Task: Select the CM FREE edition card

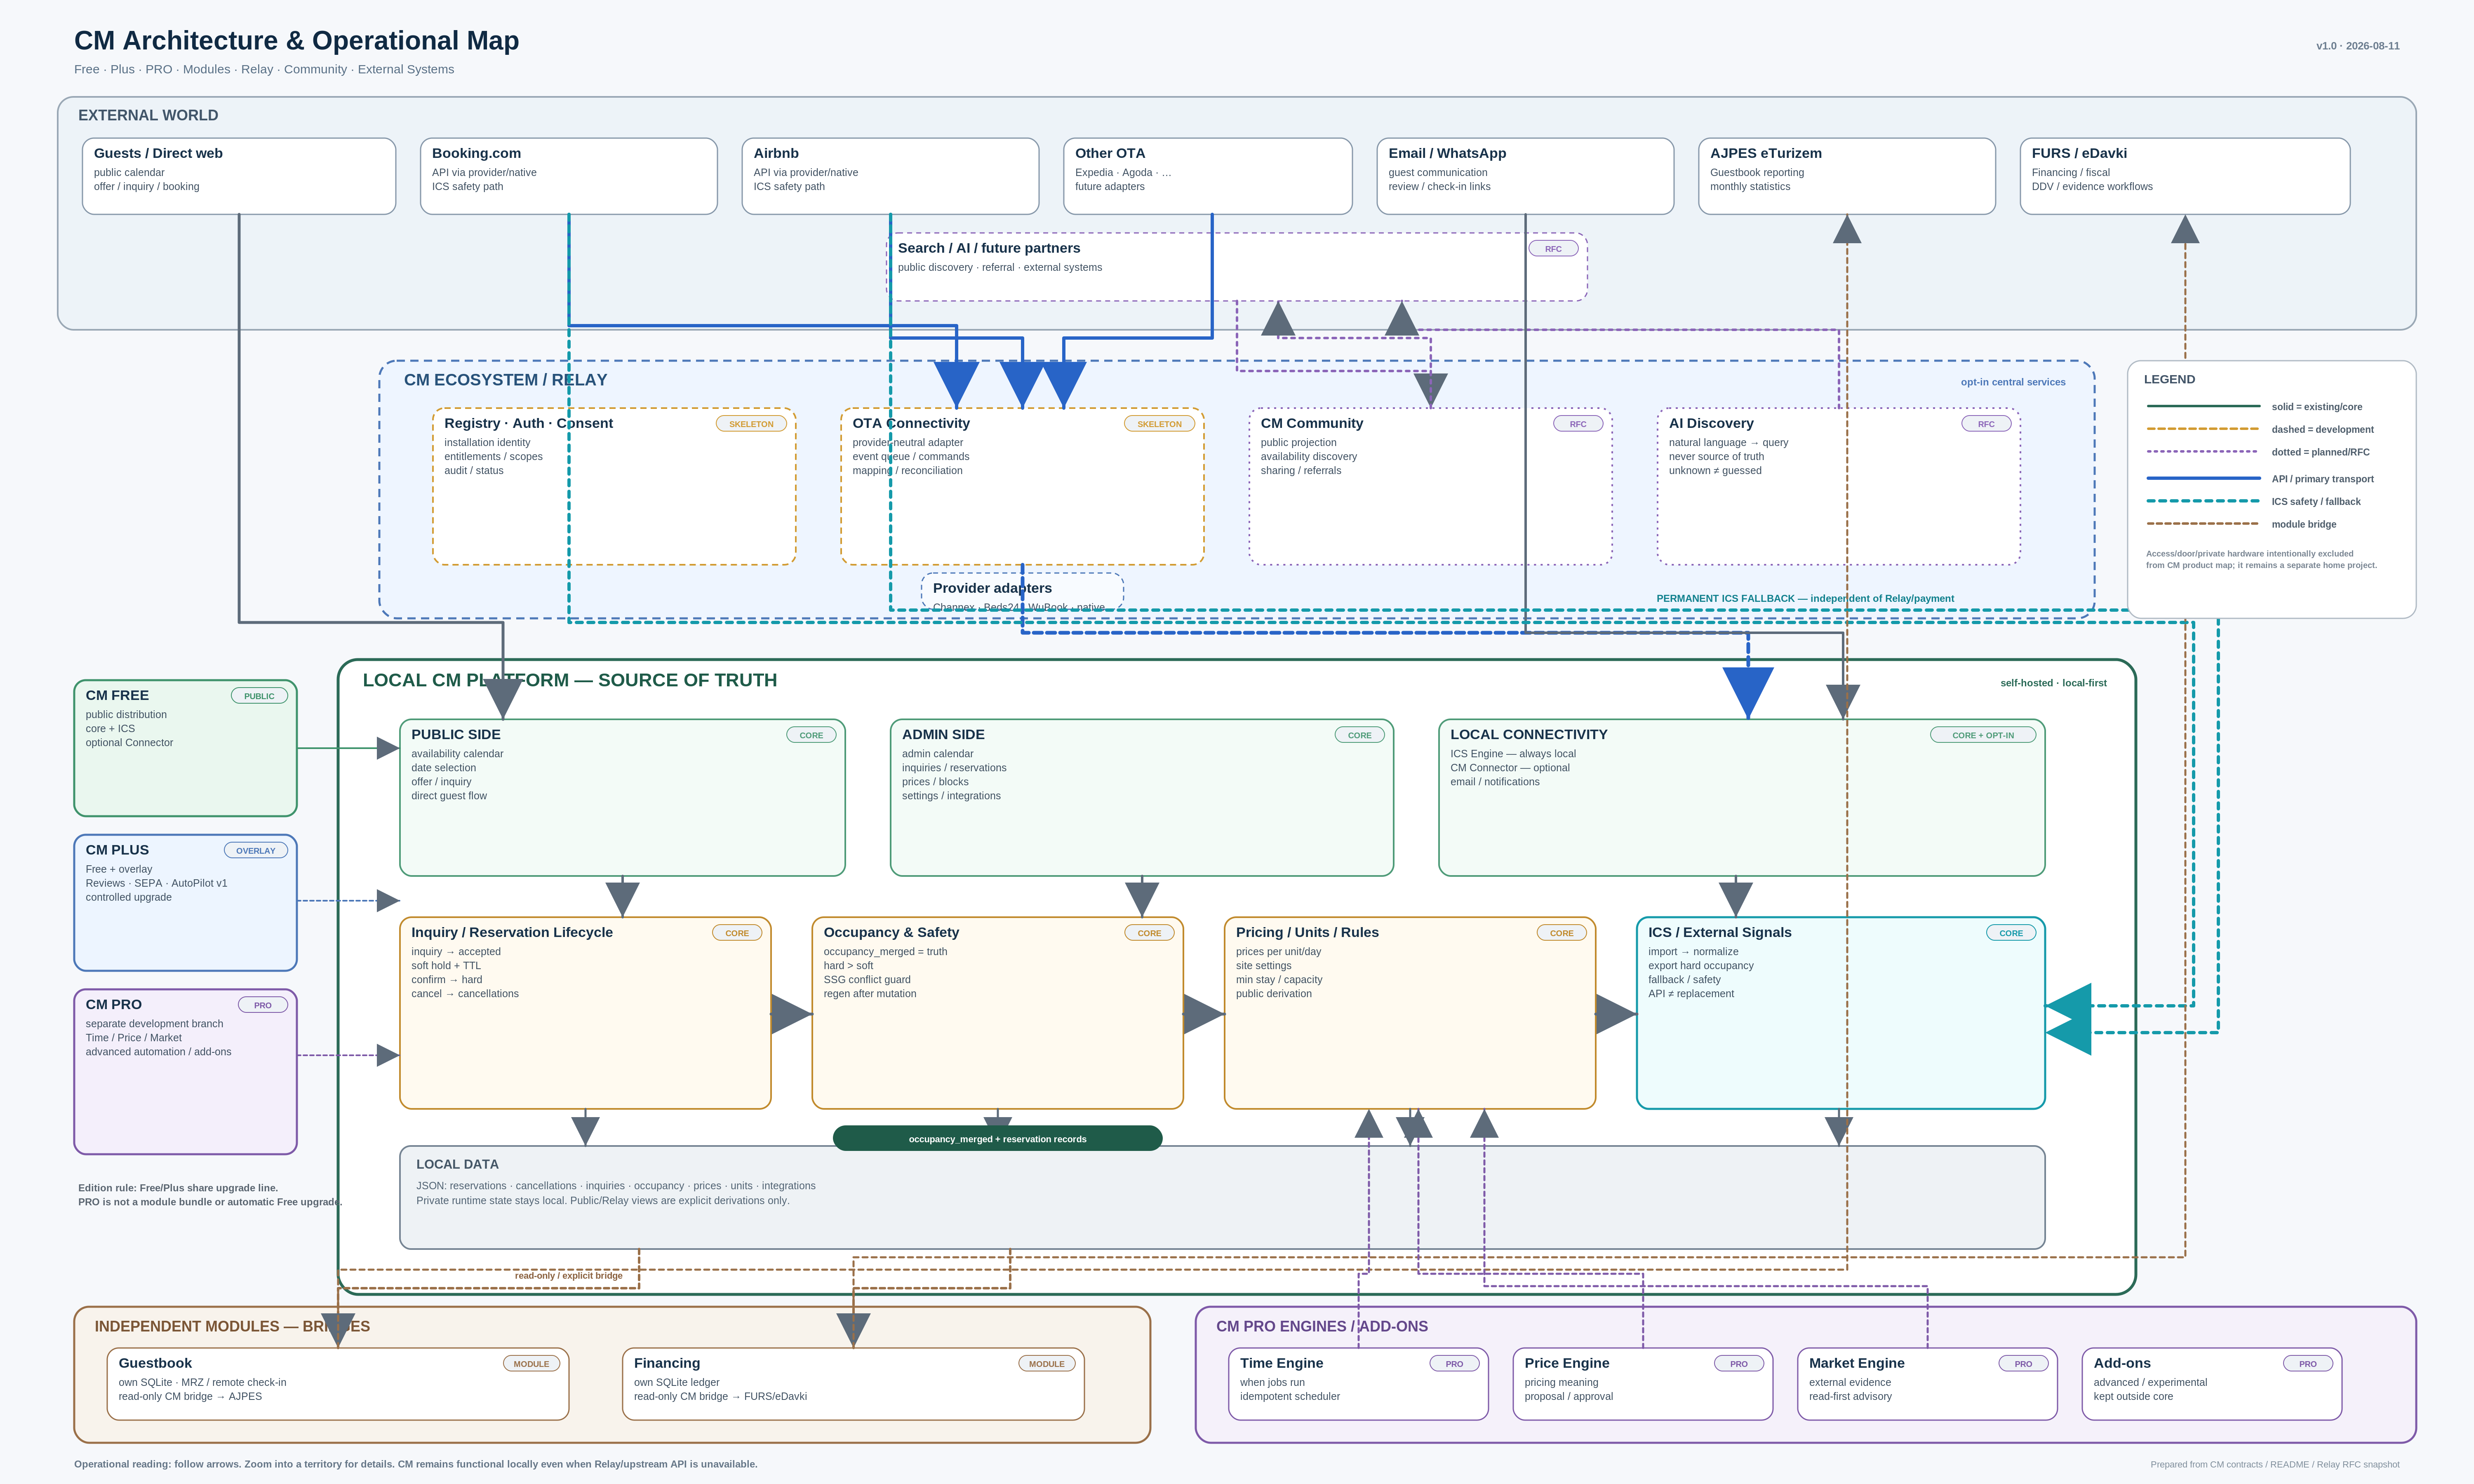Action: (x=185, y=748)
